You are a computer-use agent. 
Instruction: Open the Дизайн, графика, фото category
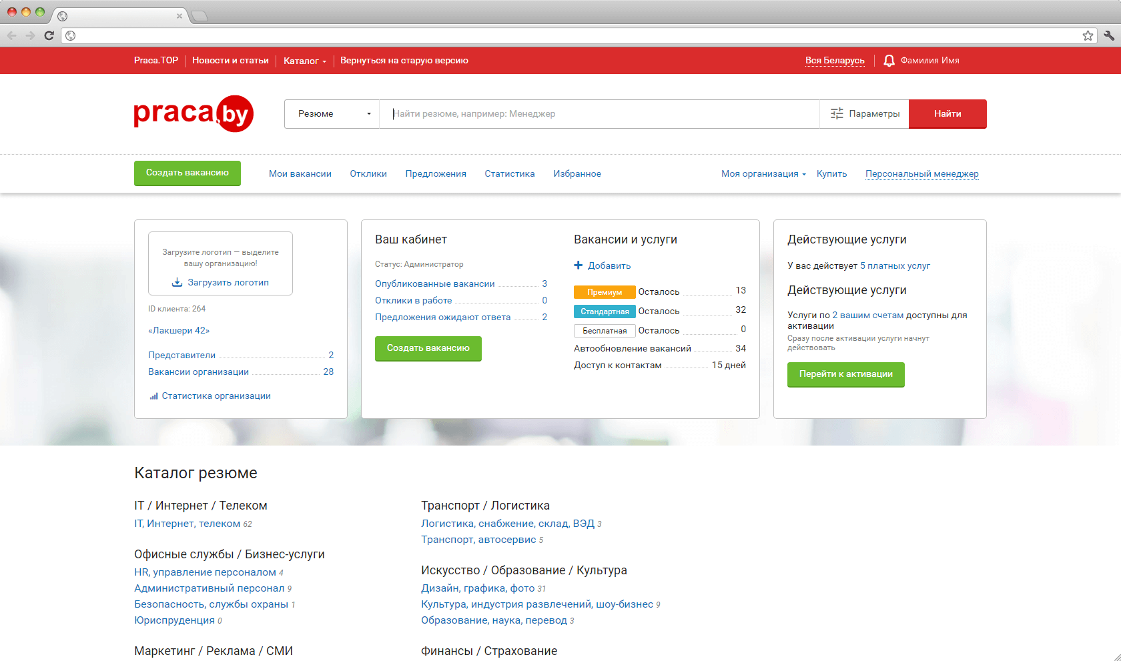[478, 588]
